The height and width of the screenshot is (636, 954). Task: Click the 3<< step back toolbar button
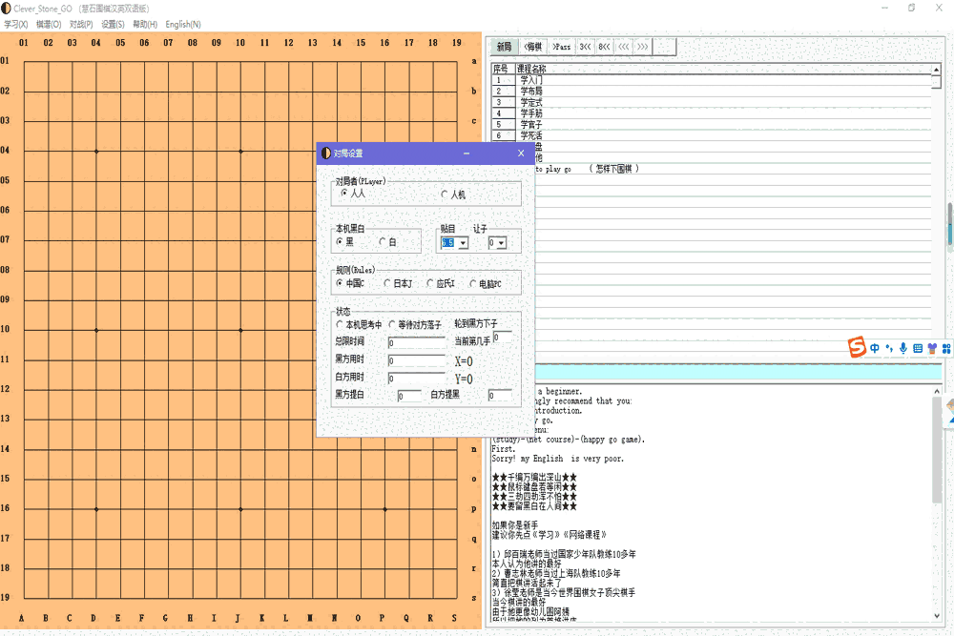pos(585,47)
